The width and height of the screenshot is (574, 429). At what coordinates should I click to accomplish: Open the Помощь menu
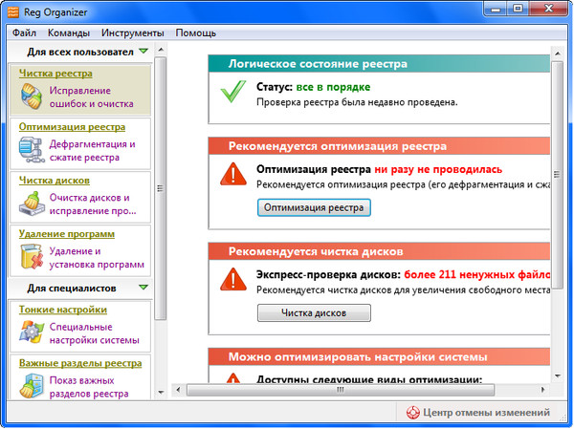pos(195,32)
